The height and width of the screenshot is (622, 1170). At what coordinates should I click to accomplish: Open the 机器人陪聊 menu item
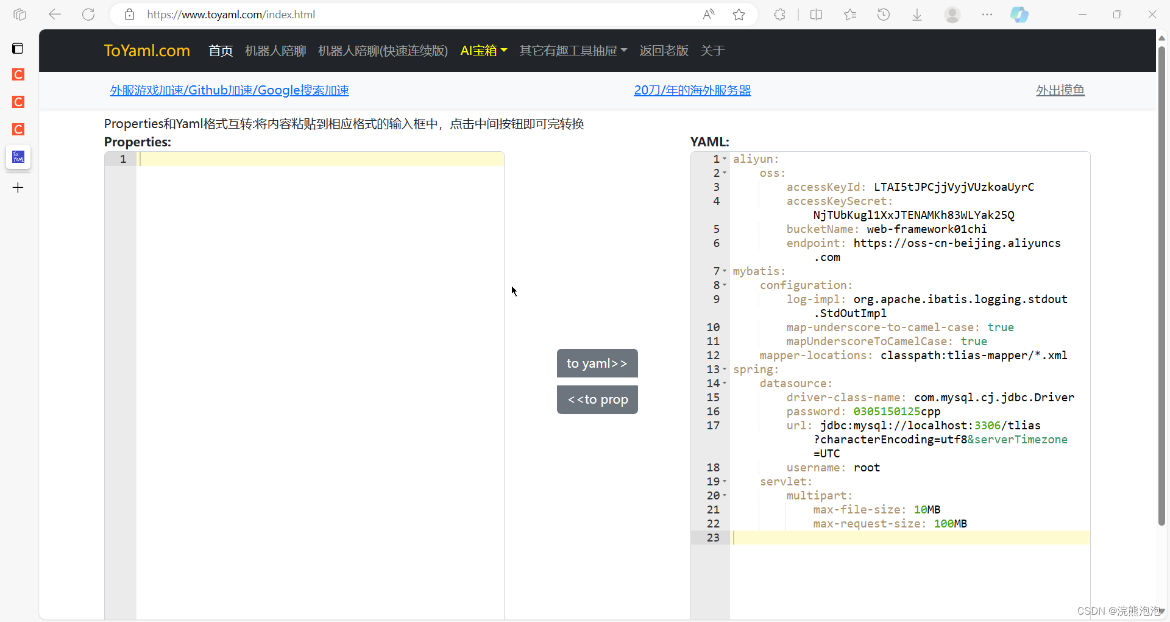pyautogui.click(x=275, y=51)
